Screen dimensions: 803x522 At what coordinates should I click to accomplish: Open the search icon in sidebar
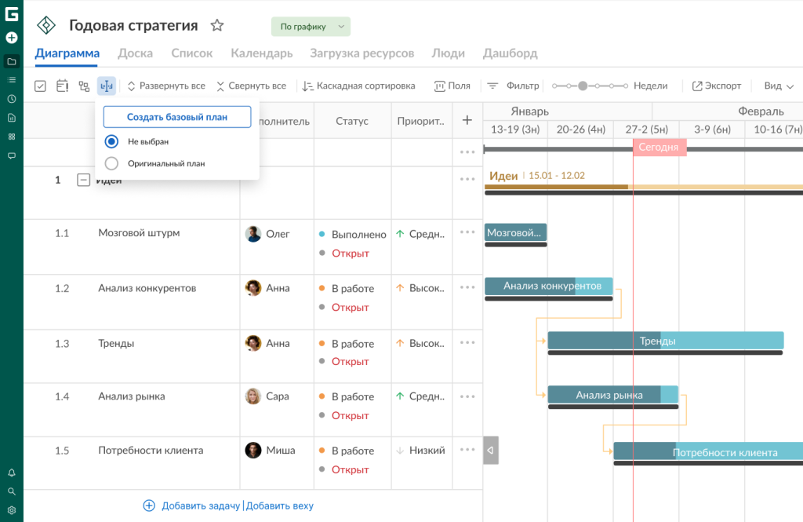point(12,491)
